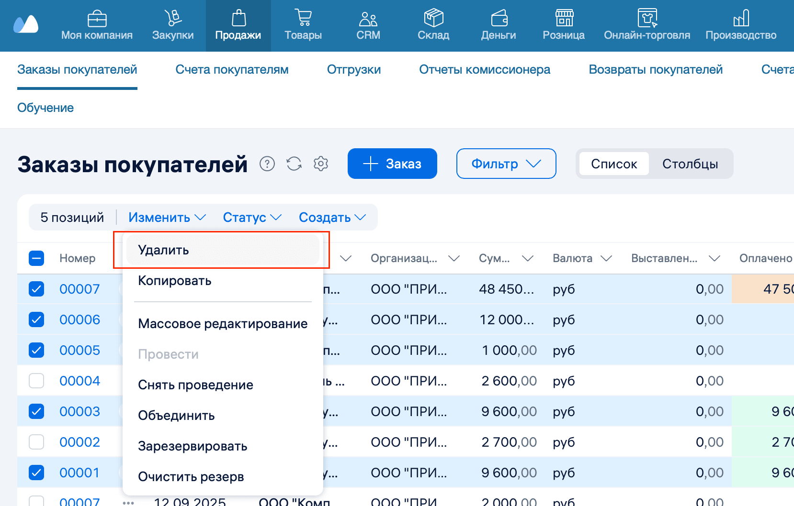Expand the Валюта column chevron
The height and width of the screenshot is (506, 794).
(606, 258)
